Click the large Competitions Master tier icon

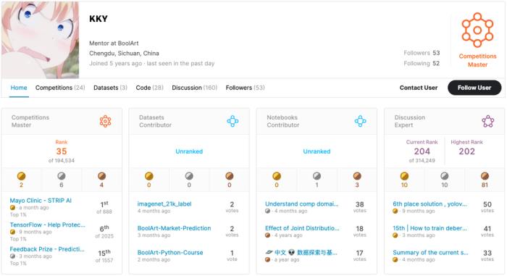[x=477, y=30]
